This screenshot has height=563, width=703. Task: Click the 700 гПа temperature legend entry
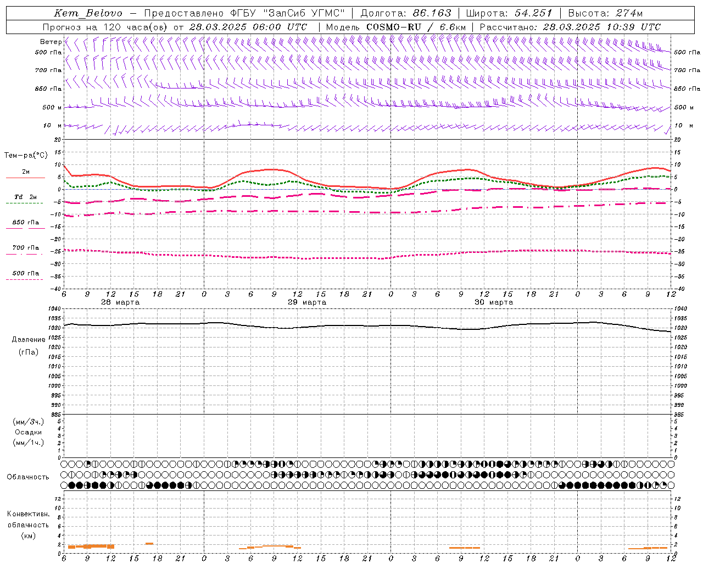[26, 247]
